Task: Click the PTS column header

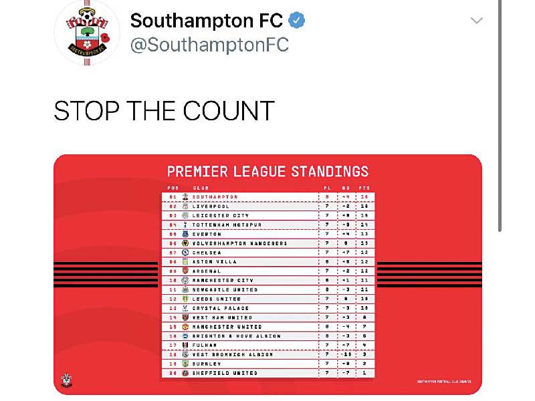Action: point(364,188)
